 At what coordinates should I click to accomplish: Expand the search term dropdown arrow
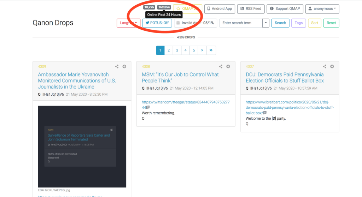(266, 23)
